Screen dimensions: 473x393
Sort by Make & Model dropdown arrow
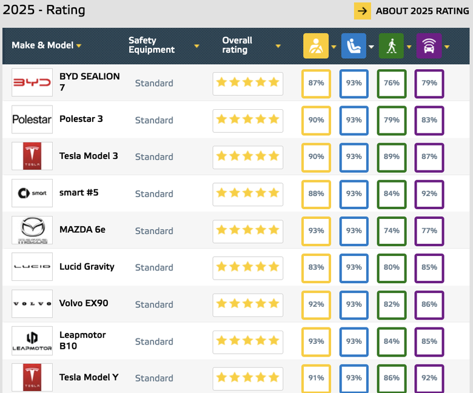79,46
